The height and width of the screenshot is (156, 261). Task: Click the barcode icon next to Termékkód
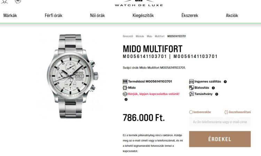coord(125,81)
